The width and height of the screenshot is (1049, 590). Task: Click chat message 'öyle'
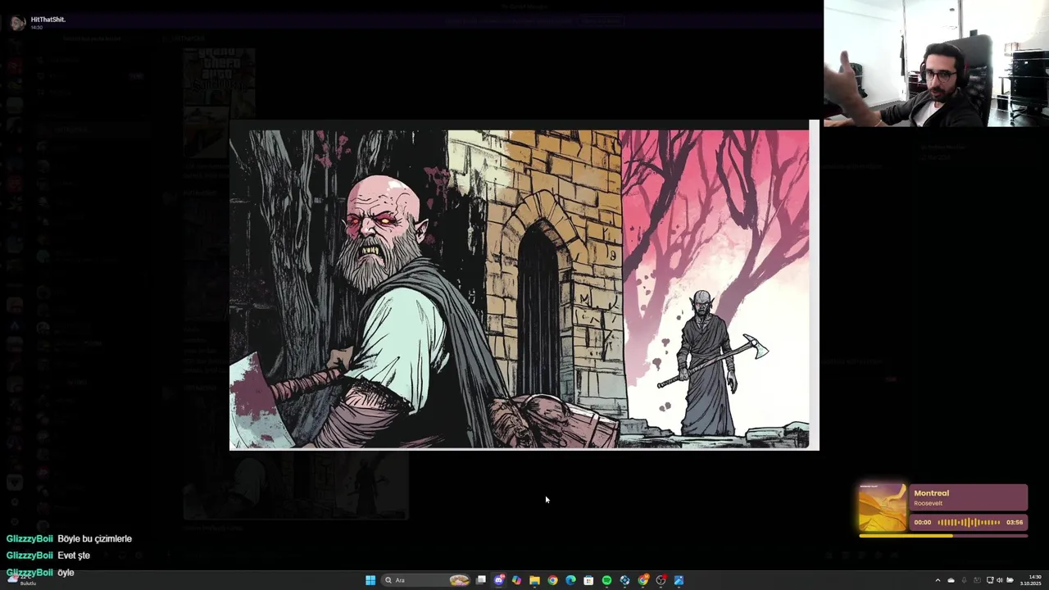66,573
